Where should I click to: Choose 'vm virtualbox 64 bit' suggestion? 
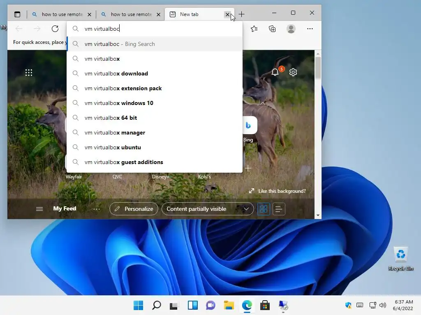[x=155, y=118]
